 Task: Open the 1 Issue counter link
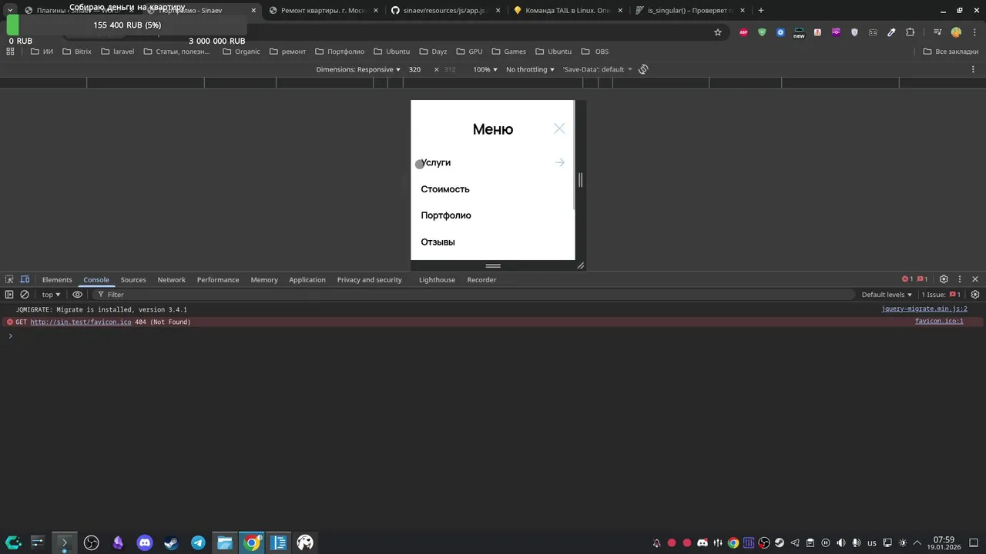[941, 295]
